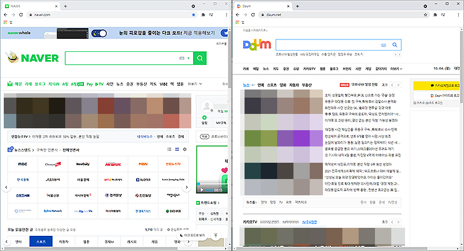Click the Daum window vertical scrollbar
Screen dimensions: 464x251
(462, 66)
